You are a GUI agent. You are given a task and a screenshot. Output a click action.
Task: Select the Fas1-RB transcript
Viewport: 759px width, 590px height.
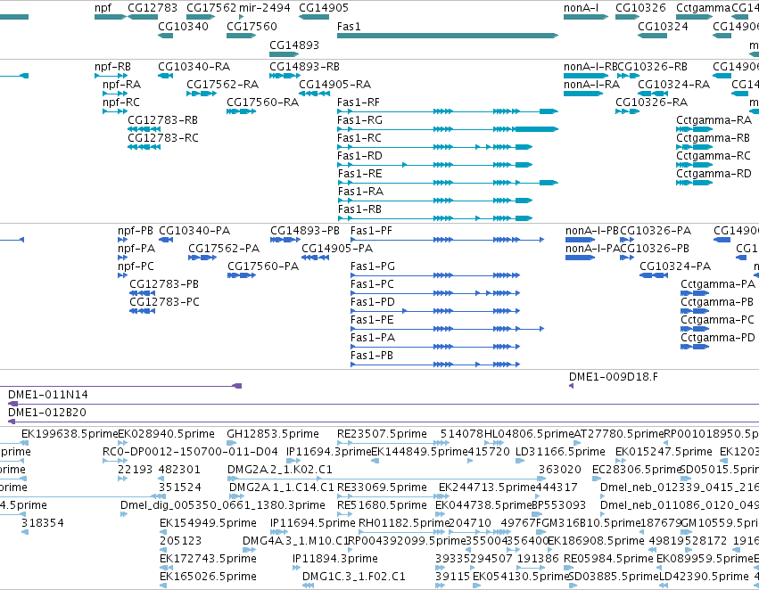(434, 218)
